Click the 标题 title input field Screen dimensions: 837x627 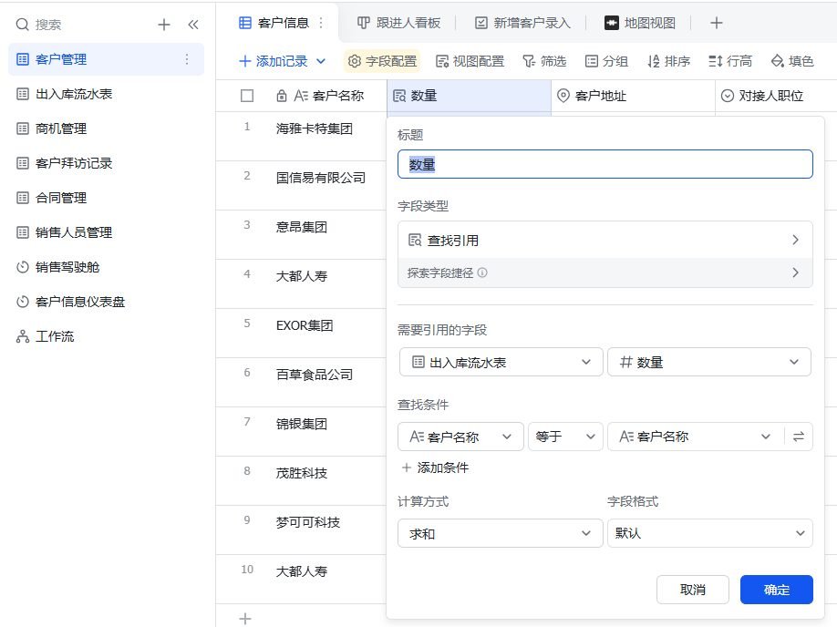click(x=604, y=164)
